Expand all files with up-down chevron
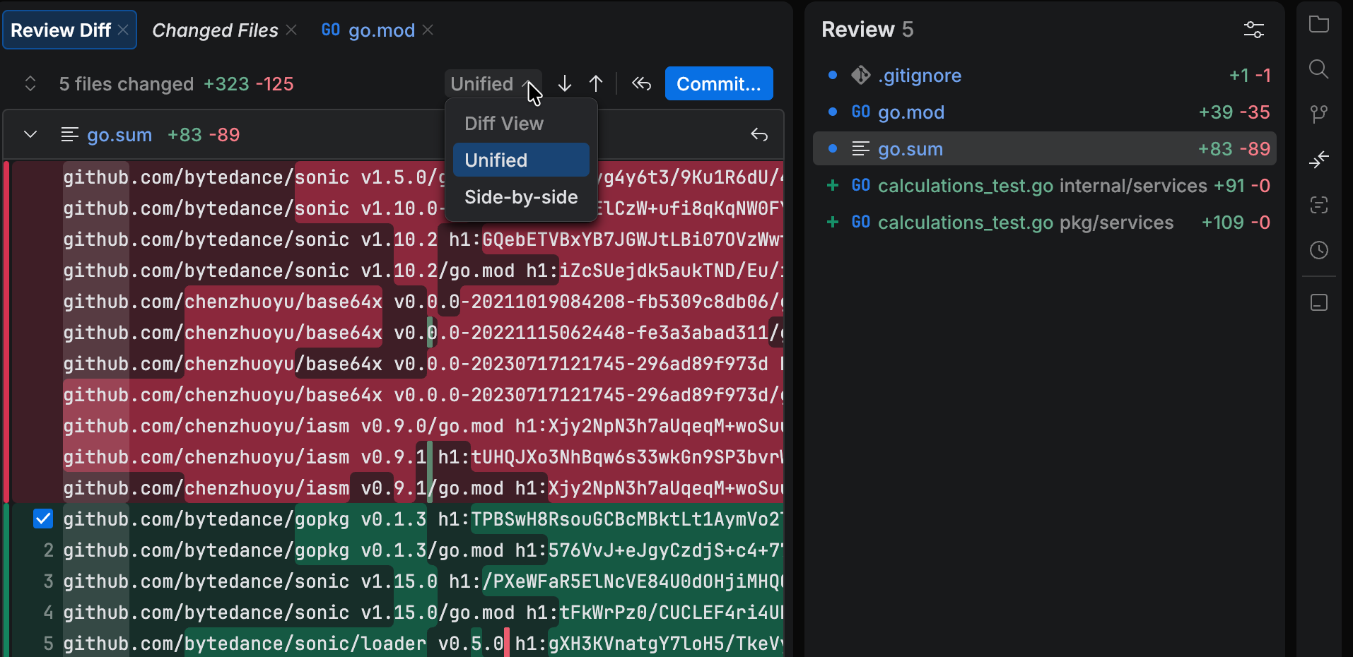Viewport: 1353px width, 657px height. [30, 83]
